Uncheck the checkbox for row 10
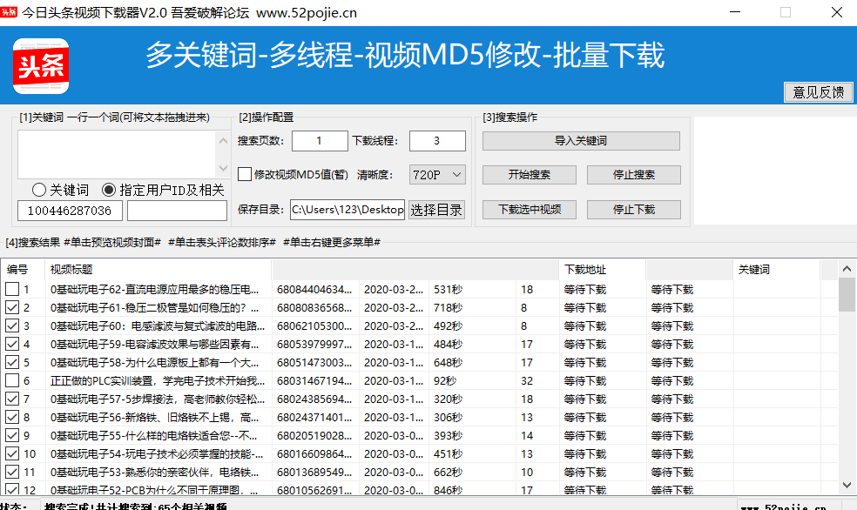 pos(12,453)
